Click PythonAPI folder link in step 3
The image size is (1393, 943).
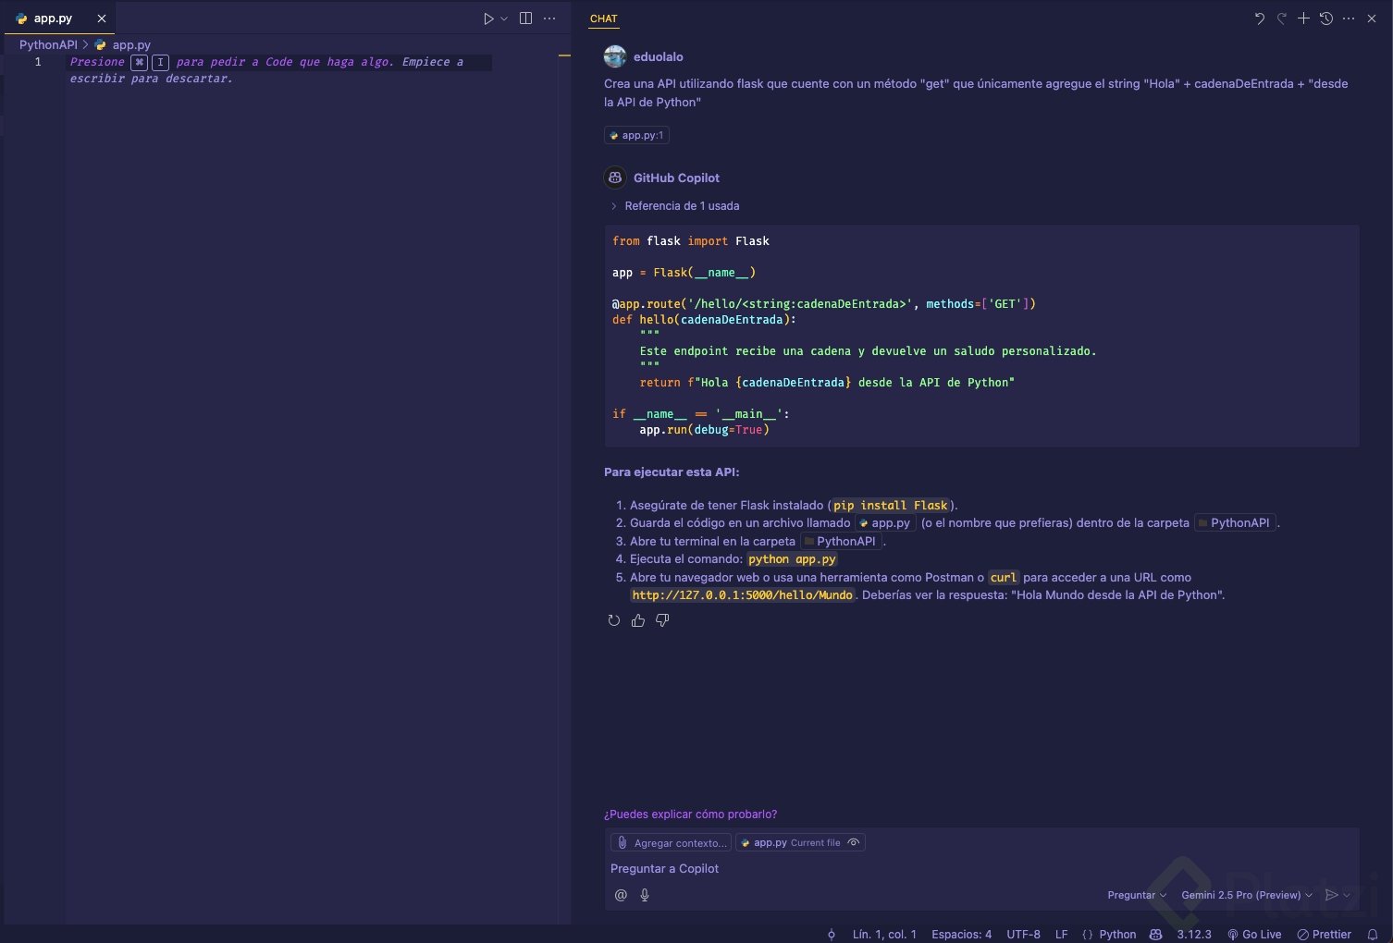[x=840, y=542]
